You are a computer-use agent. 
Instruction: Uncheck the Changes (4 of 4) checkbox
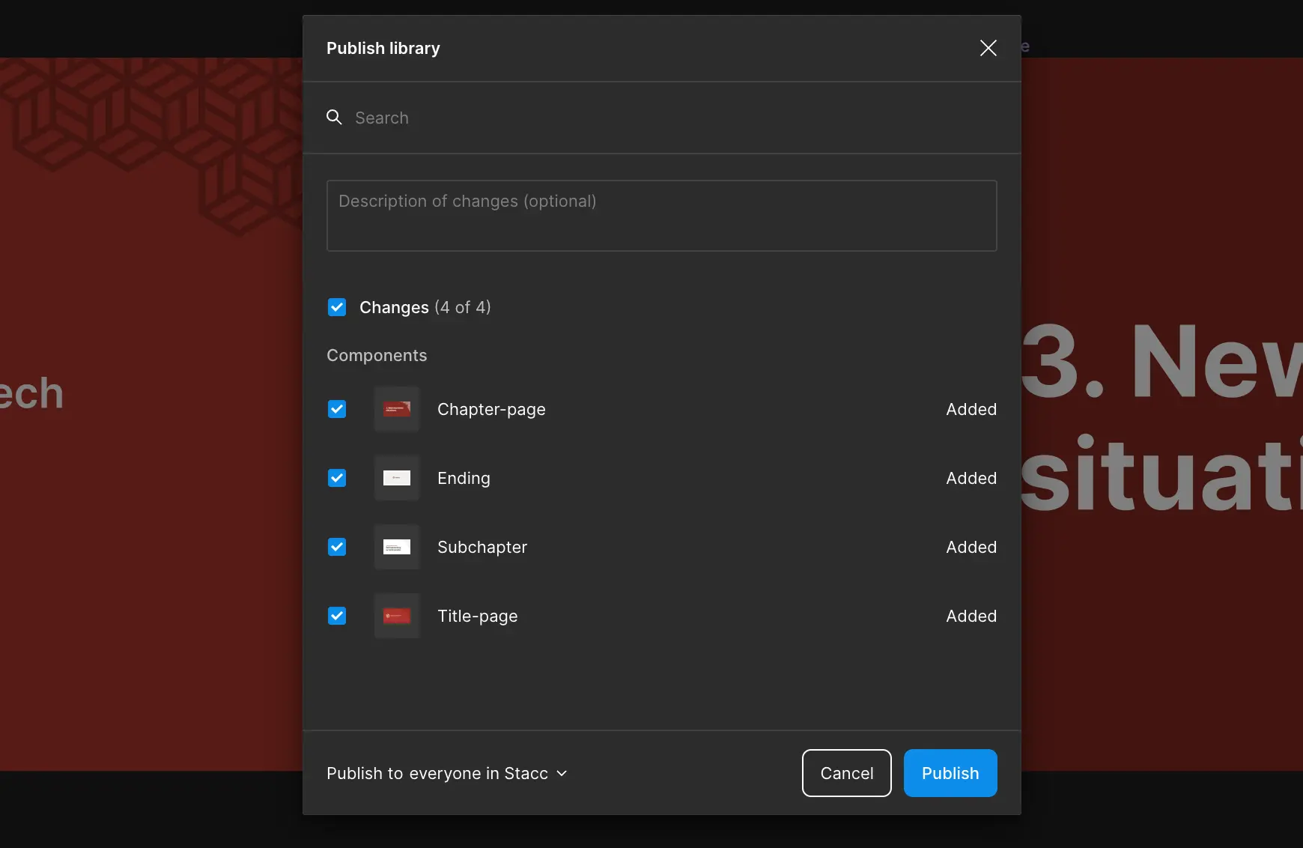[x=337, y=307]
